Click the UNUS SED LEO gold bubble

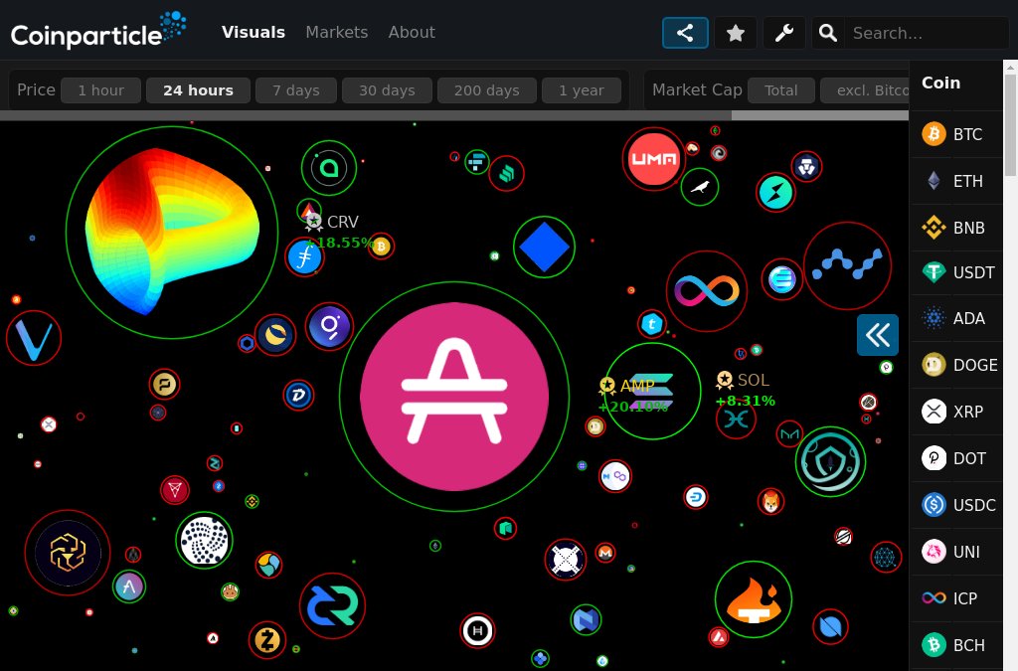coord(68,553)
